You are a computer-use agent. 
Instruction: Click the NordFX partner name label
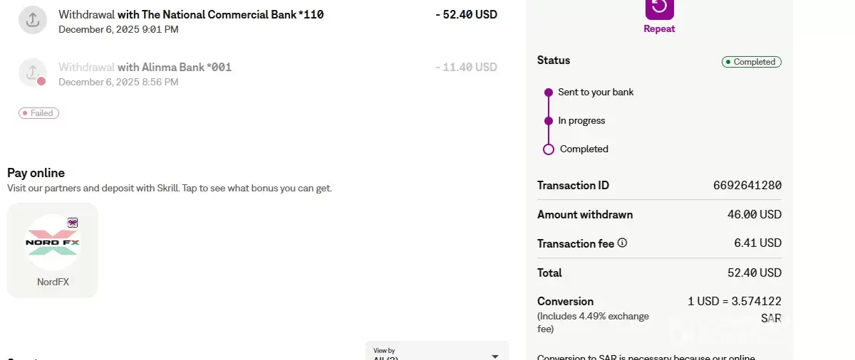53,282
